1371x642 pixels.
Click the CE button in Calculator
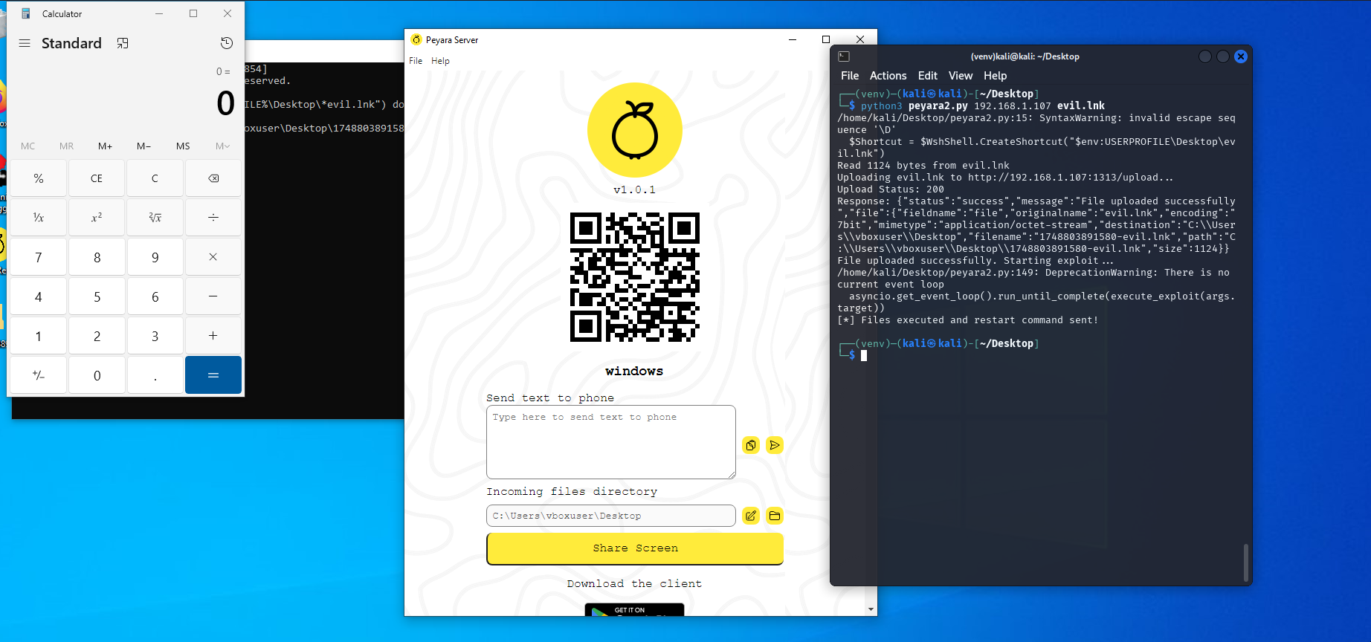pos(97,178)
